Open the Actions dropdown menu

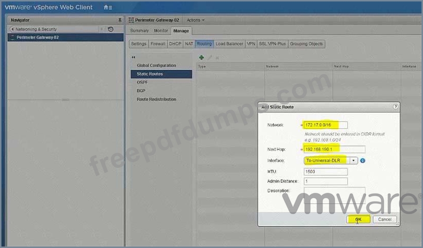click(x=196, y=20)
